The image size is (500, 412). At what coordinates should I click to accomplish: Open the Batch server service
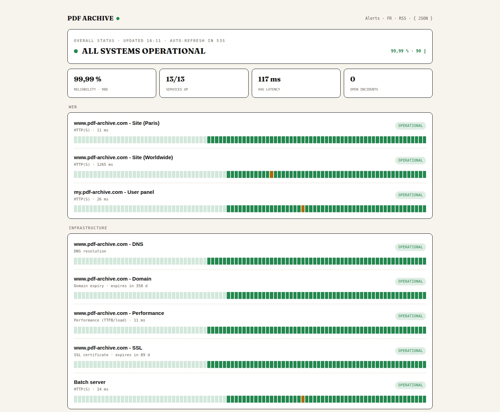coord(90,382)
